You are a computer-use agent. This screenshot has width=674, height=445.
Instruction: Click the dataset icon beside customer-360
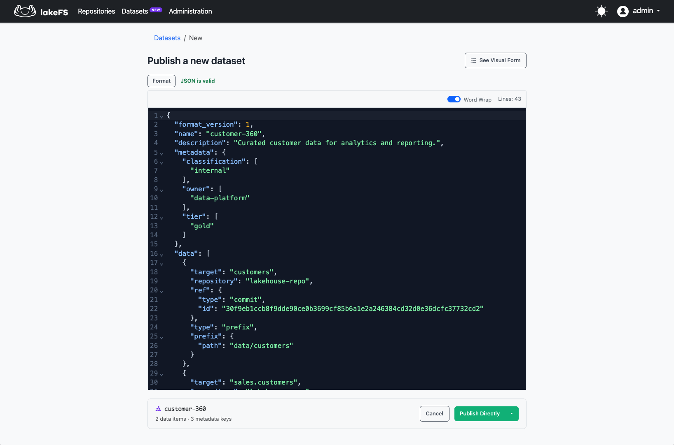(x=158, y=409)
